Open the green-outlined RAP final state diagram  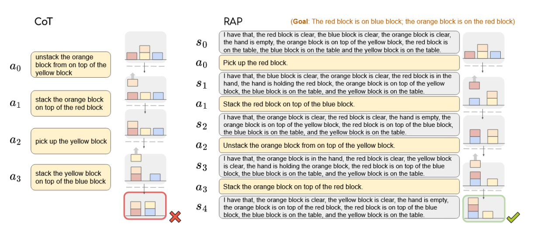pyautogui.click(x=484, y=208)
